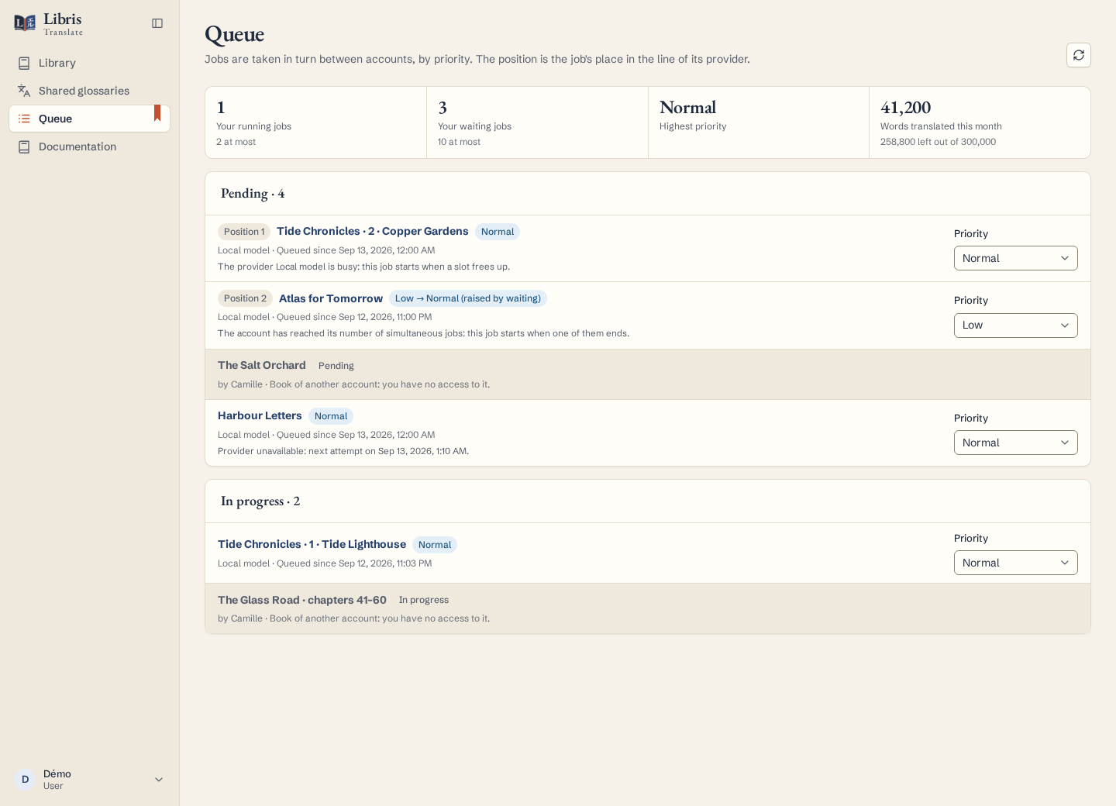Click the Pending status next to Salt Orchard
Screen dimensions: 1116x806
coord(336,366)
